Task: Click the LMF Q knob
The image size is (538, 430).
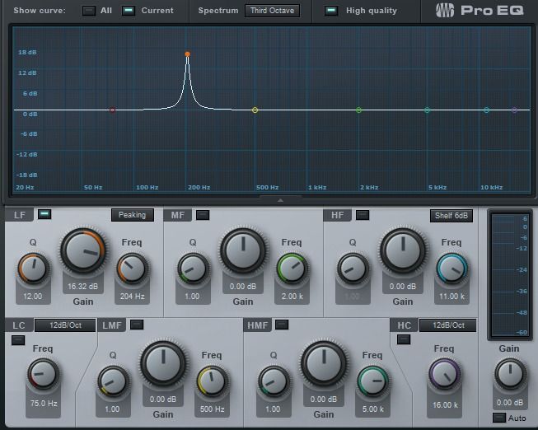Action: pyautogui.click(x=113, y=381)
